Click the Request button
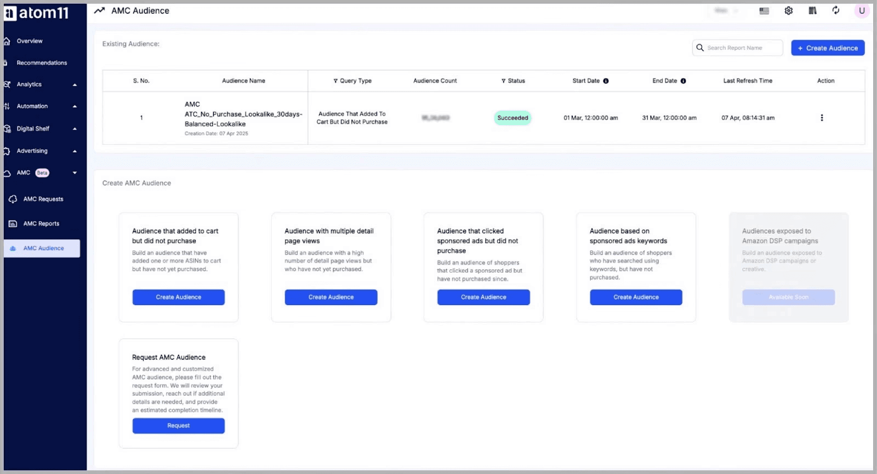The height and width of the screenshot is (474, 877). 179,426
